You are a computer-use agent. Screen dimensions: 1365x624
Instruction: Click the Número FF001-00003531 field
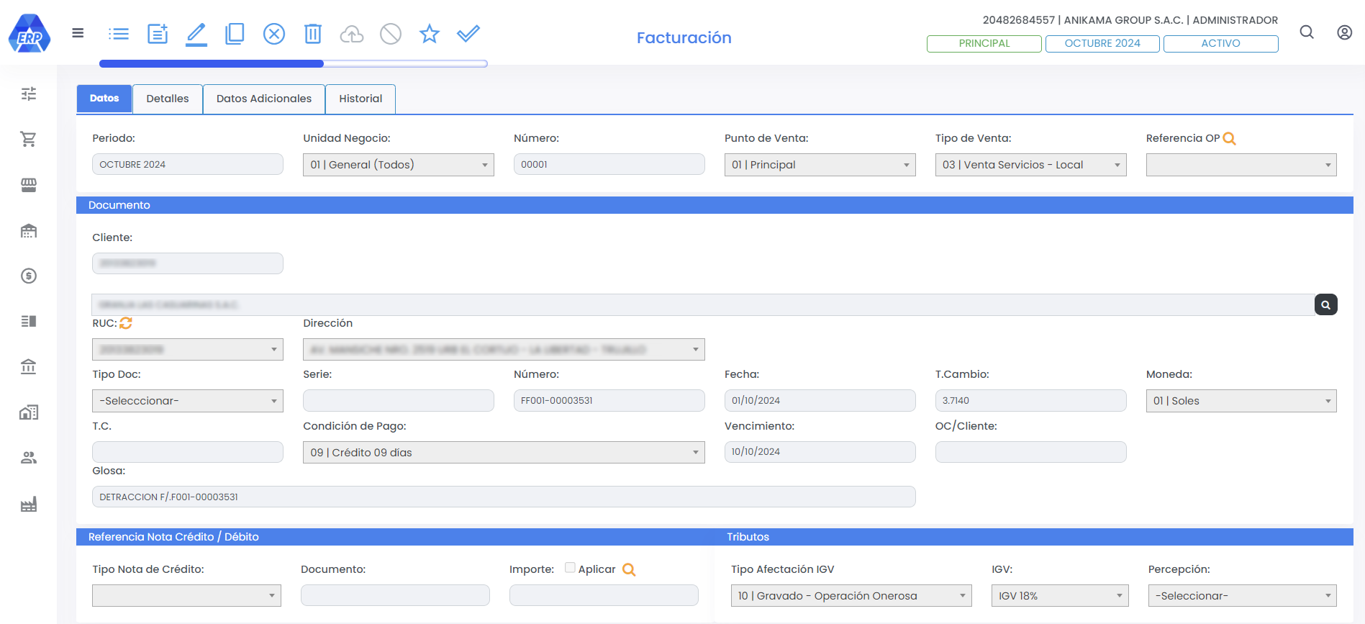click(x=609, y=401)
